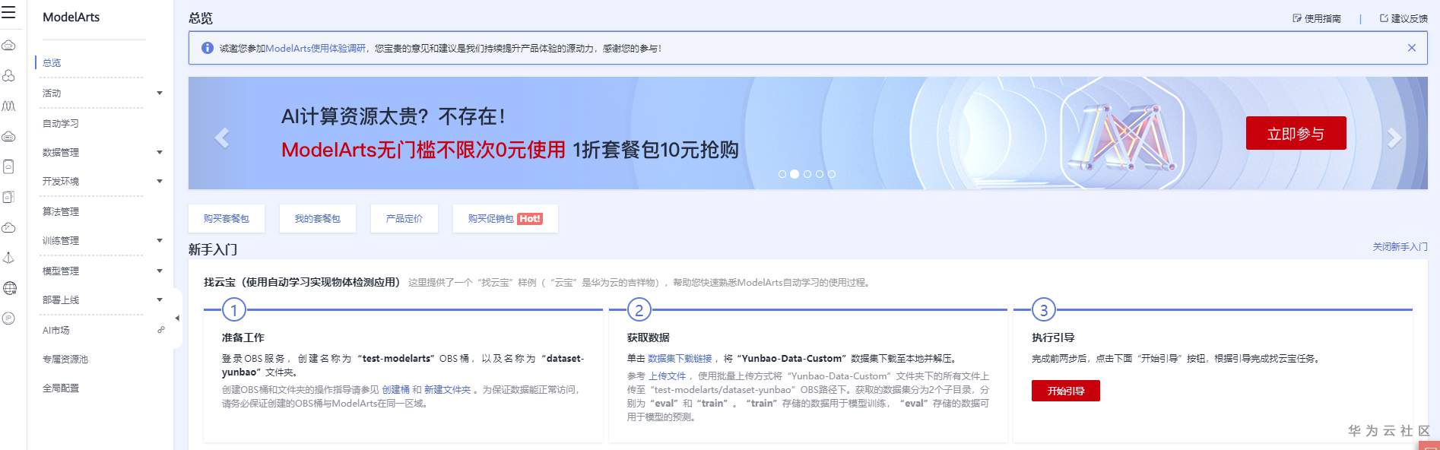
Task: Click the 购买促销包 Hot button
Action: pos(505,218)
